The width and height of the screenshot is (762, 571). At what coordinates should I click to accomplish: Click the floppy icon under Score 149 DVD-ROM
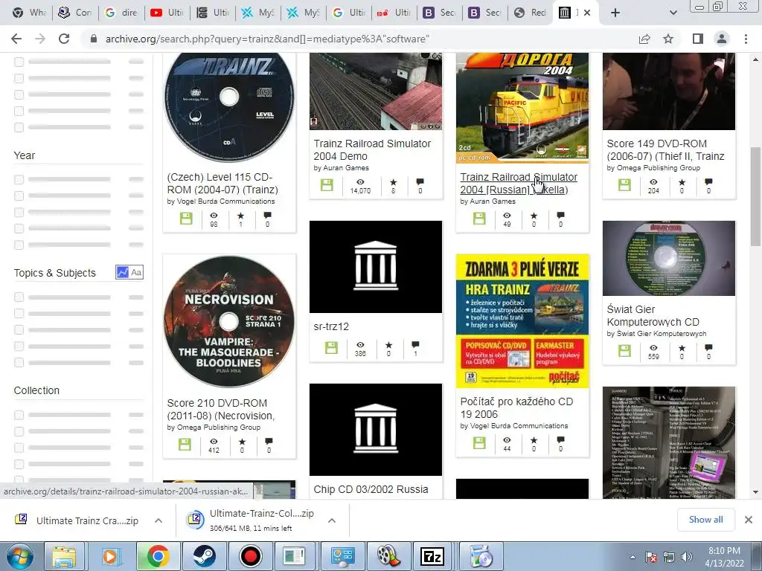(624, 185)
